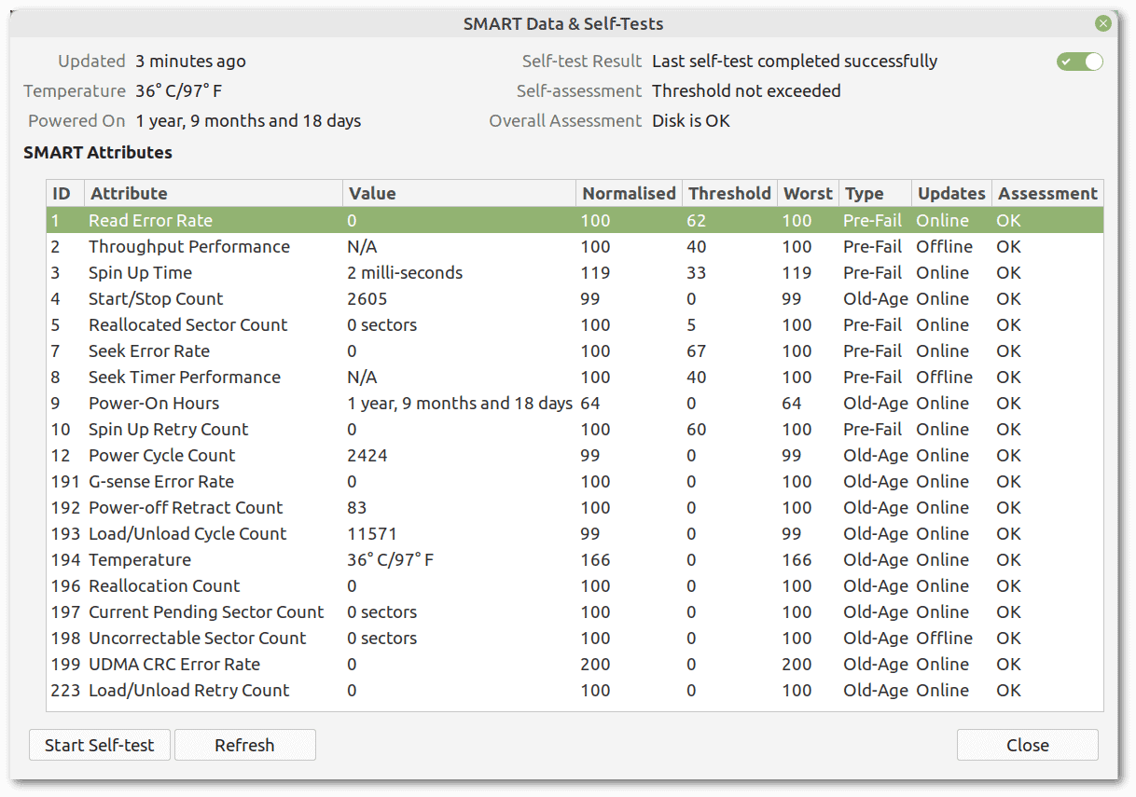Toggle the SMART enabled switch off
The image size is (1136, 797).
point(1079,62)
